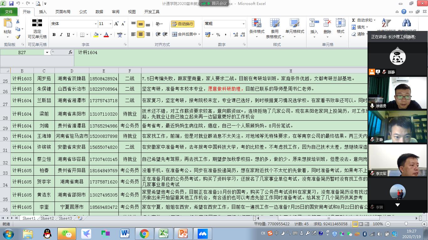This screenshot has height=240, width=428.
Task: Expand the number format 常规 dropdown
Action: click(x=243, y=24)
